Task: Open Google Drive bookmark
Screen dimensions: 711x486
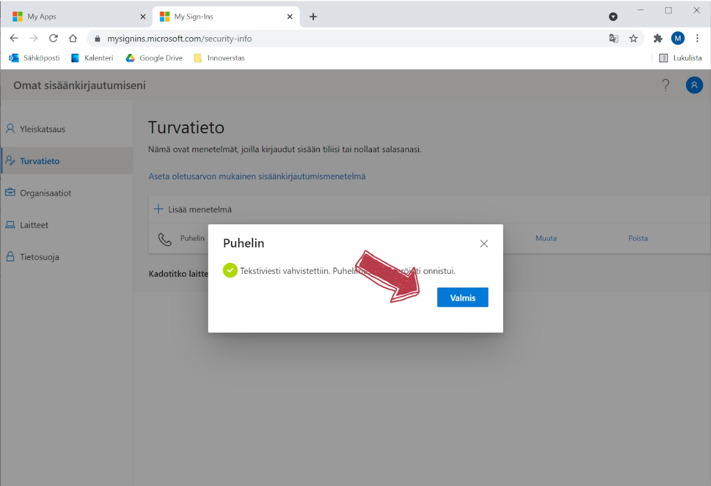Action: pyautogui.click(x=154, y=58)
